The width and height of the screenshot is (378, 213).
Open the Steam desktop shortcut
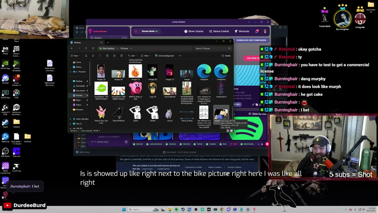click(x=5, y=123)
